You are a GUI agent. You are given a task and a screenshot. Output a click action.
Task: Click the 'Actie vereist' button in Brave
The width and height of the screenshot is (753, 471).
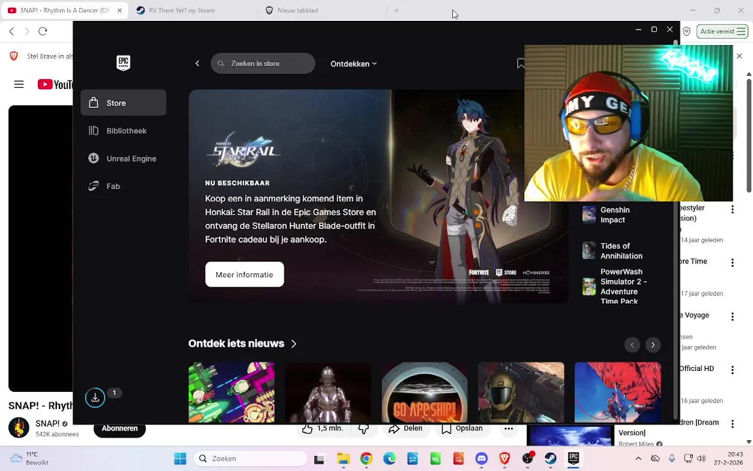(x=722, y=31)
